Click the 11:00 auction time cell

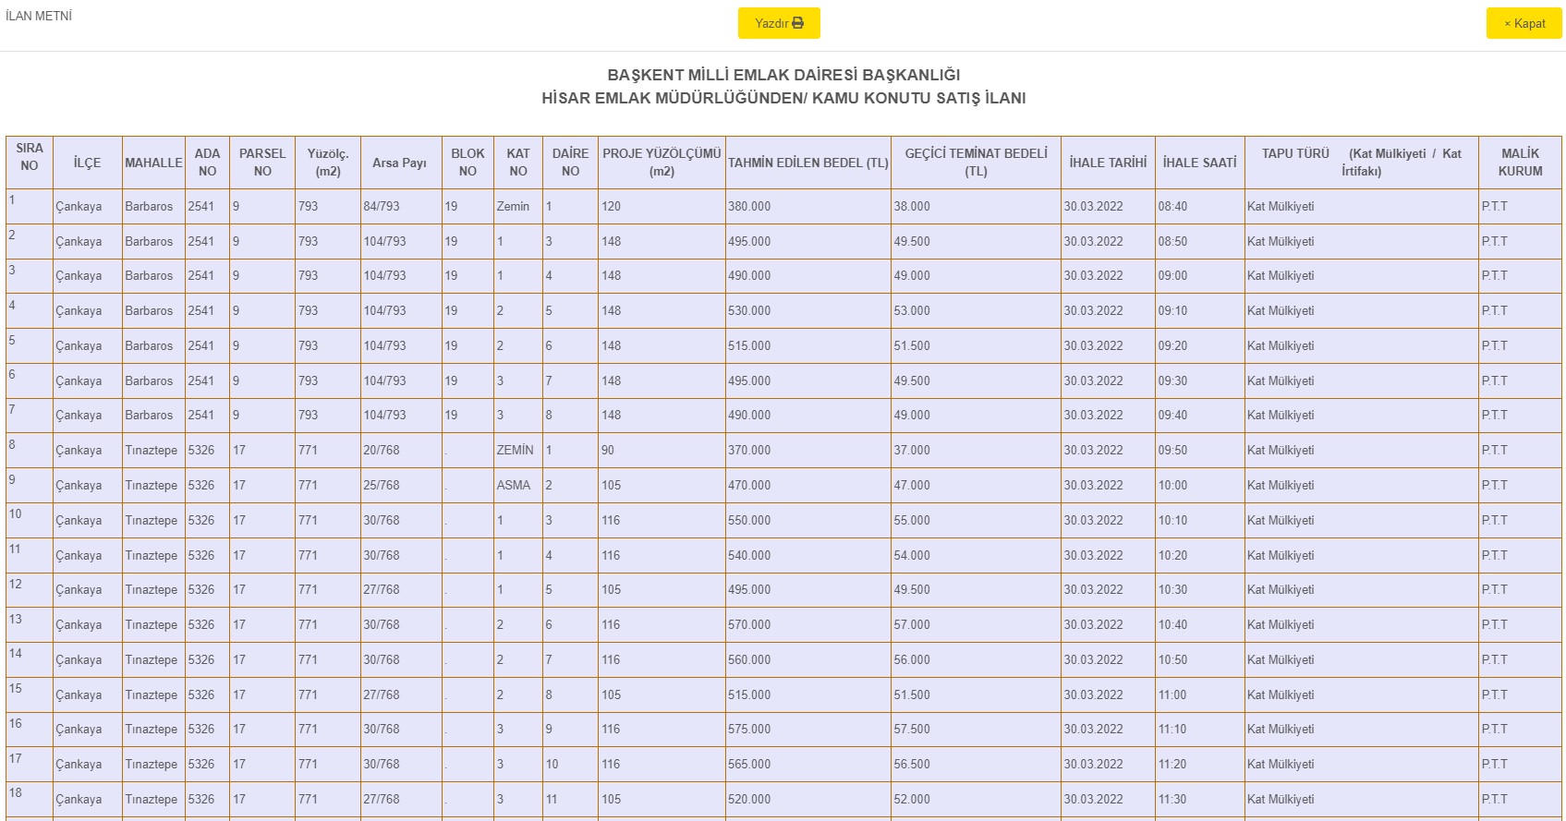tap(1199, 694)
